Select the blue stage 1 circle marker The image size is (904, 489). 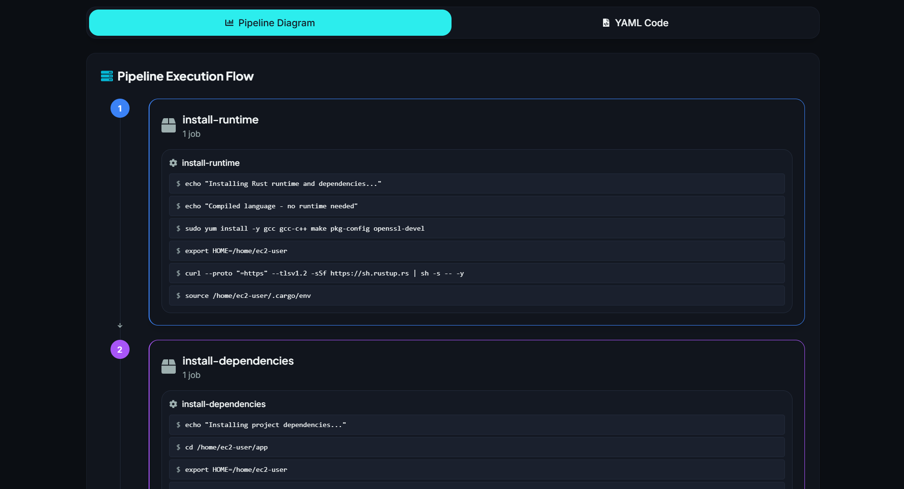[x=120, y=108]
